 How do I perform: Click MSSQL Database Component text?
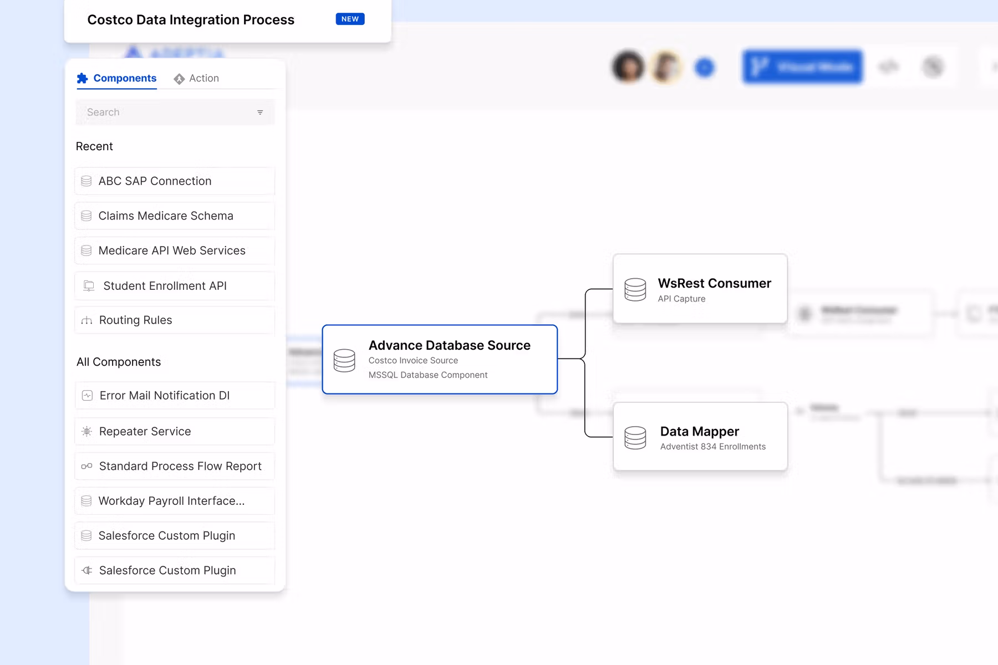tap(428, 375)
